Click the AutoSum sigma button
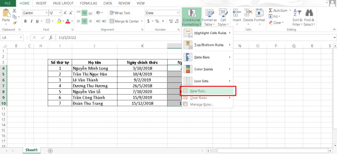 (x=278, y=11)
